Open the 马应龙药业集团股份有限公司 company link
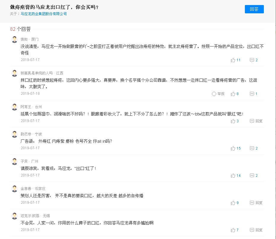Image resolution: width=276 pixels, height=239 pixels. 44,14
